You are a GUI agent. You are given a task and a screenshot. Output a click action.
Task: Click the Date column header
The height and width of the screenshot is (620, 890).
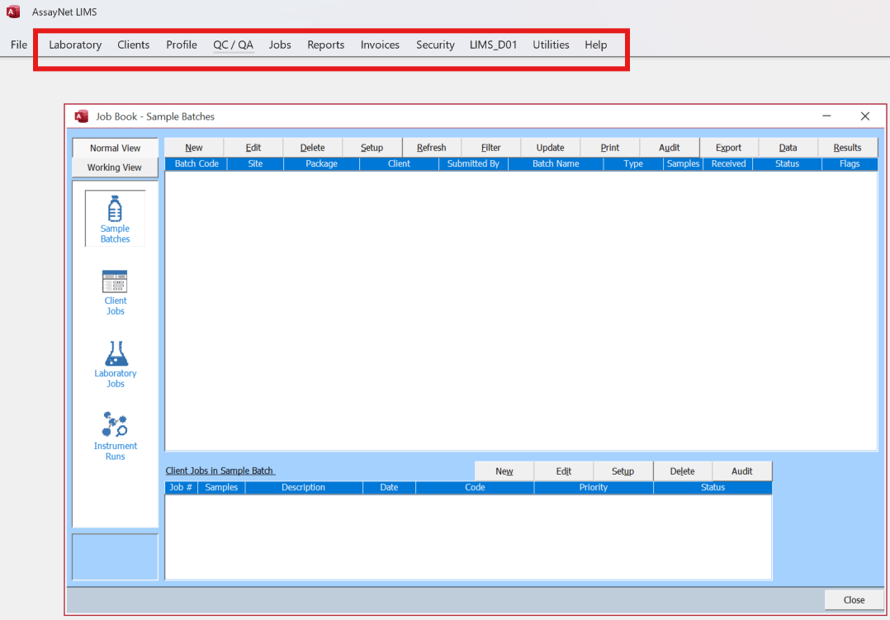click(390, 487)
